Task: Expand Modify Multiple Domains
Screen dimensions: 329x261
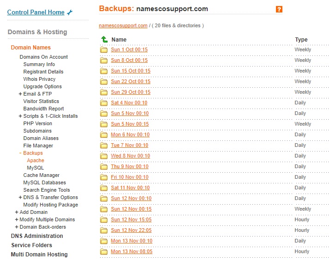Action: point(17,219)
